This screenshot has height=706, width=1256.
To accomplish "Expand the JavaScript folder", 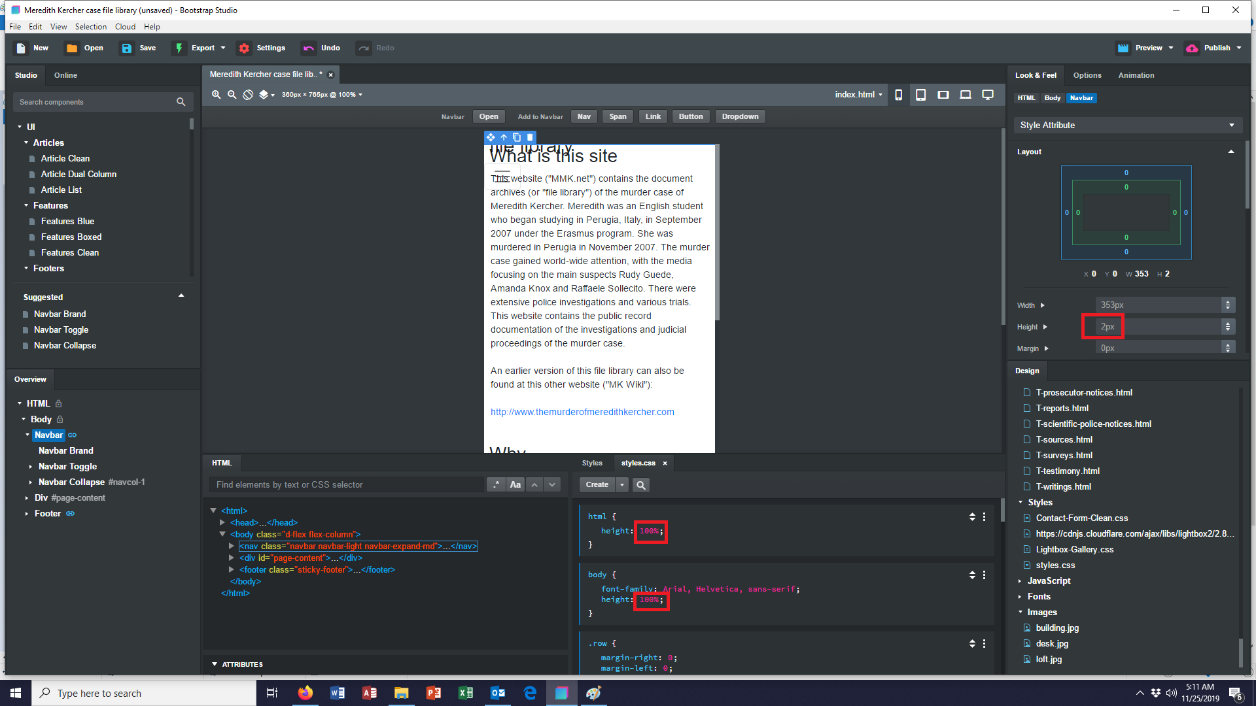I will (x=1020, y=580).
